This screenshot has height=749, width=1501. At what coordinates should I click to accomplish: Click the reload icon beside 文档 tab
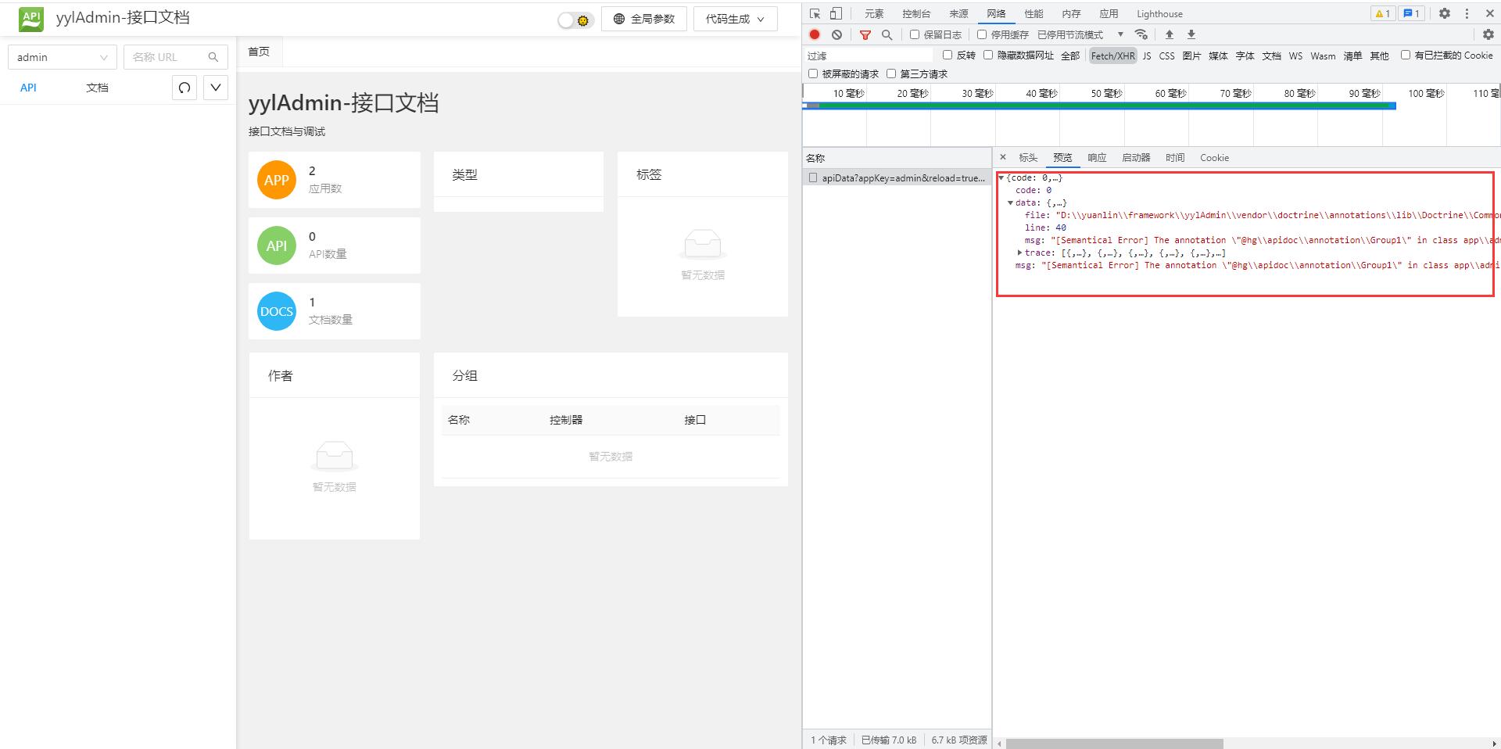coord(184,88)
